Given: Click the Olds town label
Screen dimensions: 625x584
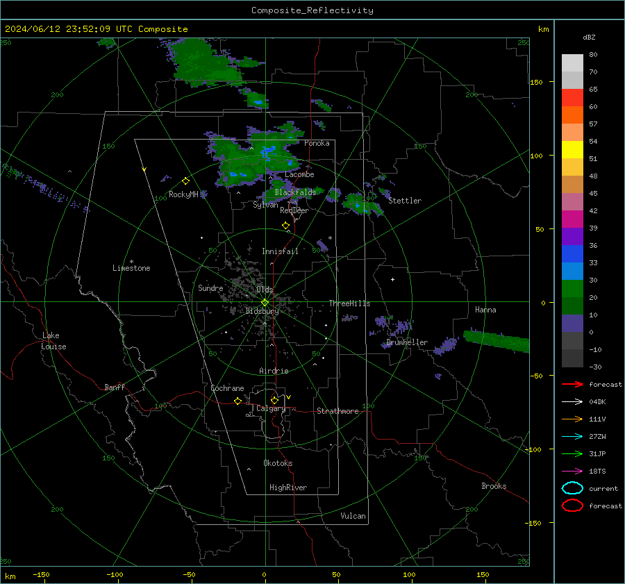Looking at the screenshot, I should tap(265, 290).
